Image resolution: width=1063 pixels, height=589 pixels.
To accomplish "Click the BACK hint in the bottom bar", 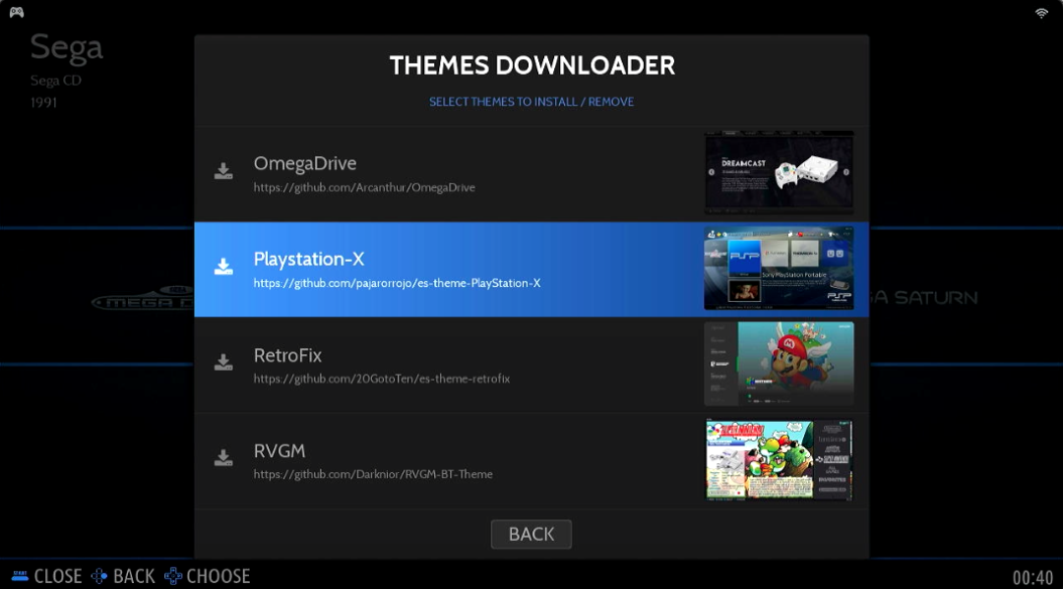I will pos(134,576).
